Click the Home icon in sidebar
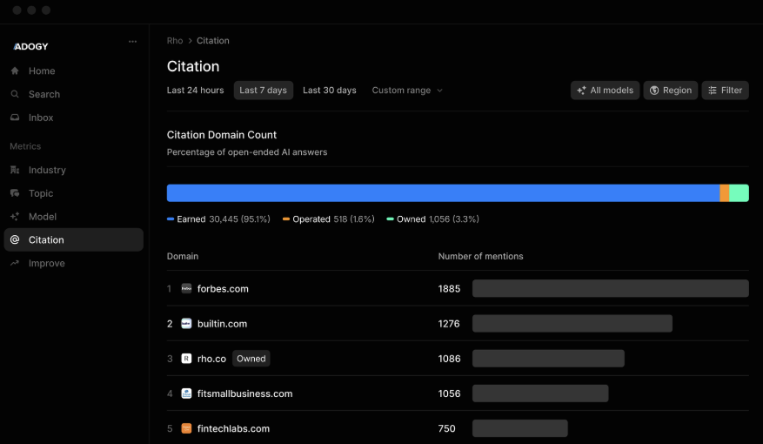Screen dimensions: 763x444 15,71
